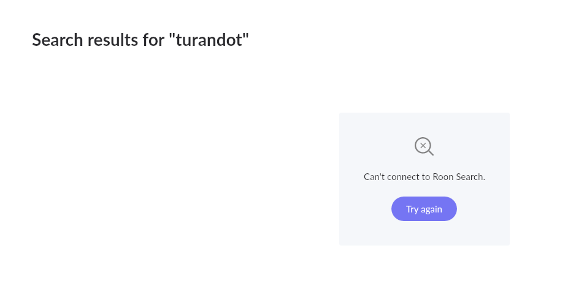Click the "Can't connect to Roon Search." message
Screen dimensions: 576x289
point(424,177)
